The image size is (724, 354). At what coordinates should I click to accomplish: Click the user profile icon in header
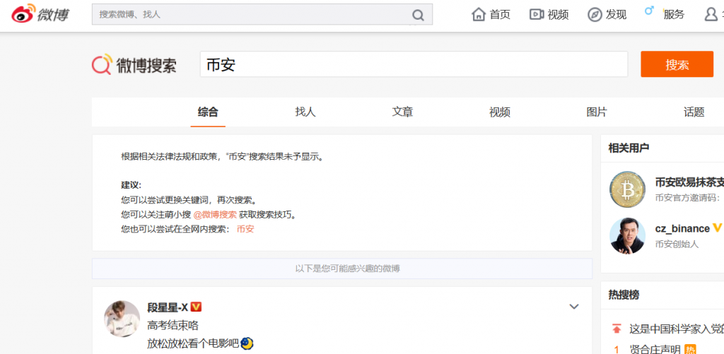(711, 14)
